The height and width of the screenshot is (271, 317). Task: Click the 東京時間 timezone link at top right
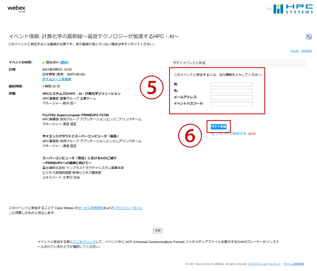[x=306, y=51]
